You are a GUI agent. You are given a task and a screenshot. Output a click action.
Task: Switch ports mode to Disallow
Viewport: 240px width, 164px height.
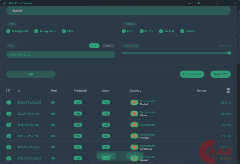point(108,46)
